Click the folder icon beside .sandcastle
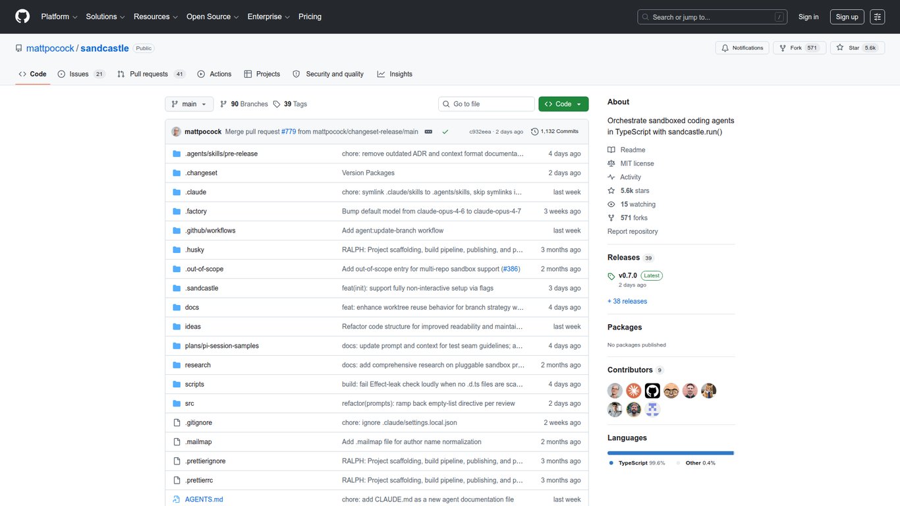 point(177,288)
